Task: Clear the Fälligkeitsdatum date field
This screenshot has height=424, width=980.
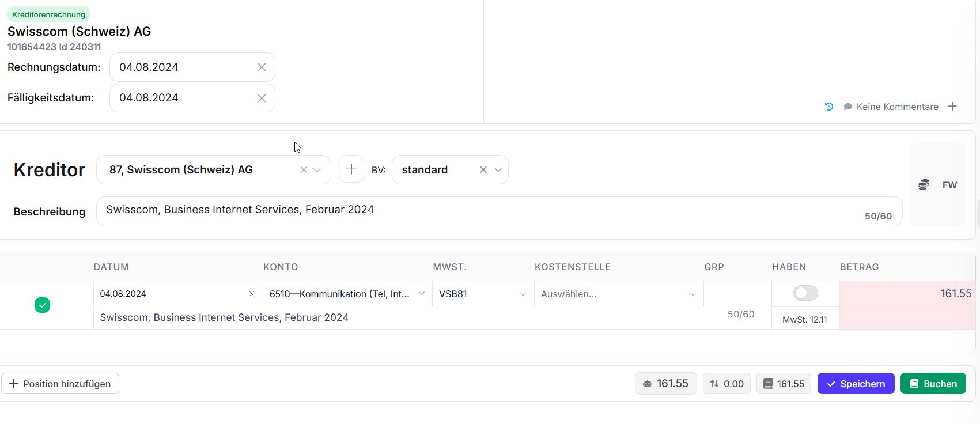Action: point(262,98)
